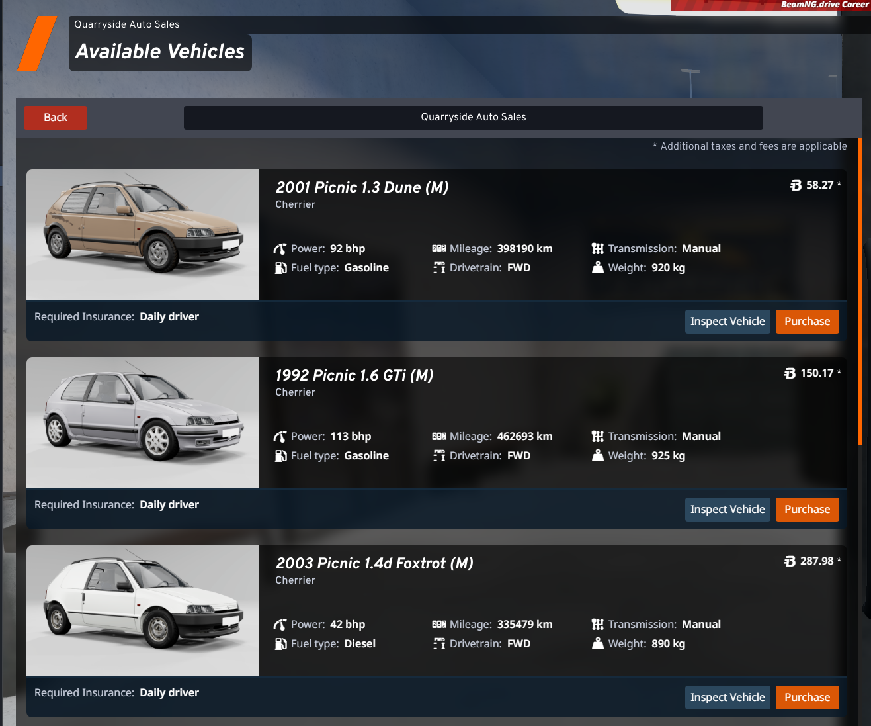Click the weight icon beside 925 kg
The image size is (871, 726).
(x=598, y=456)
